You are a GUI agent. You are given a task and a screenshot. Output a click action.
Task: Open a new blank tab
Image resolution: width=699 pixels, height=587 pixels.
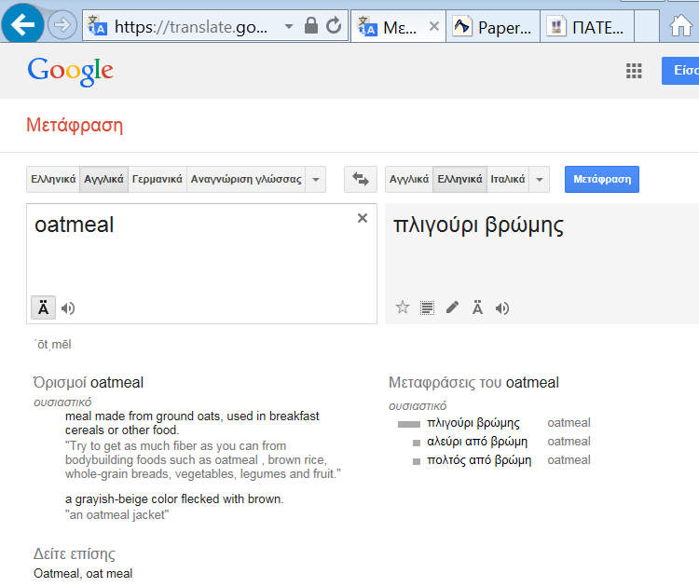pos(647,27)
